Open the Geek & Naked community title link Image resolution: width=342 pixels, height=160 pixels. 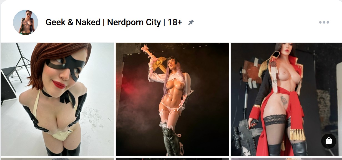pos(114,22)
